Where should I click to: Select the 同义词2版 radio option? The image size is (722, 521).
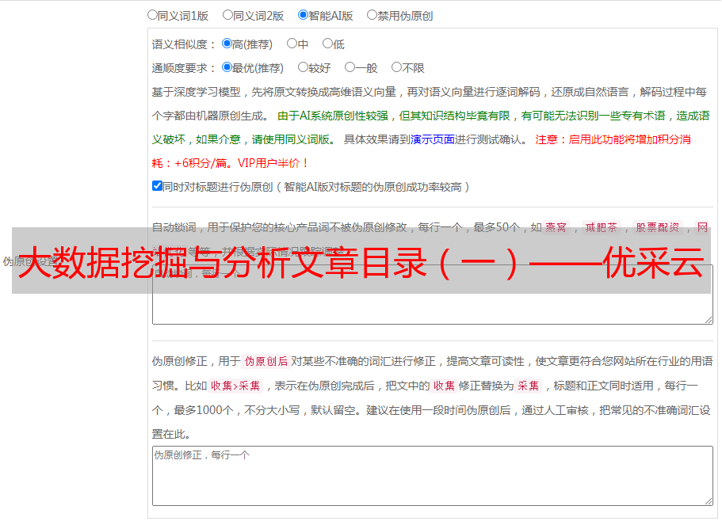[227, 15]
